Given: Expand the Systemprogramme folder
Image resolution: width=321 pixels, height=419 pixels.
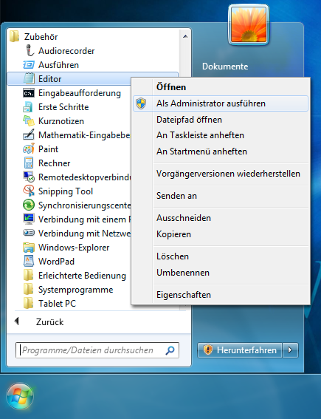Looking at the screenshot, I should click(x=69, y=290).
